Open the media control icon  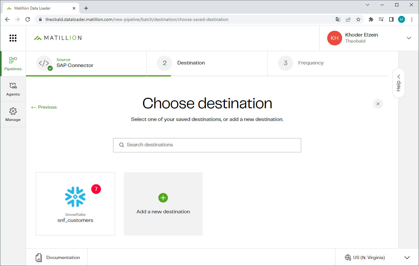click(381, 19)
